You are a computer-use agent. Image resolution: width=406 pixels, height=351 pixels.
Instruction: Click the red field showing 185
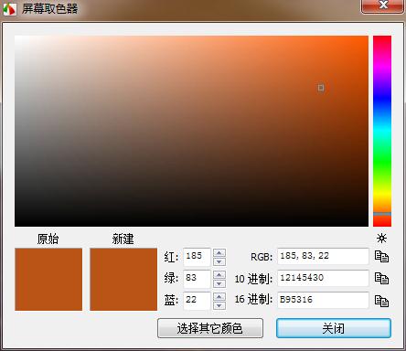(197, 257)
